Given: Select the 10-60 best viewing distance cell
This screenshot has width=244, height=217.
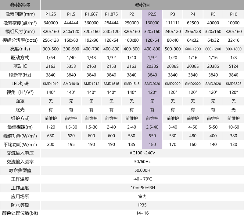Looking at the screenshot, I should 234,127.
